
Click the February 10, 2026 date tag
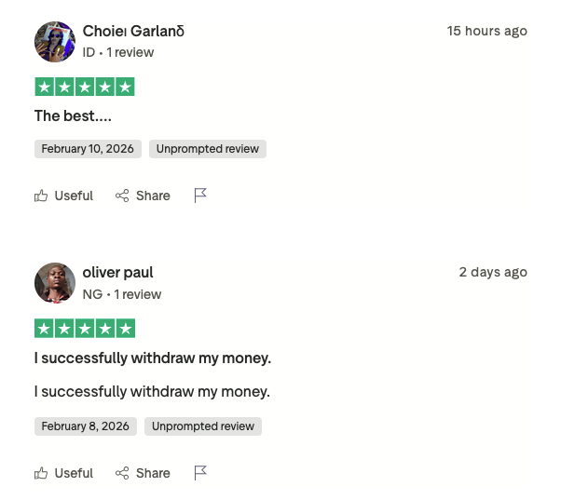pos(88,149)
